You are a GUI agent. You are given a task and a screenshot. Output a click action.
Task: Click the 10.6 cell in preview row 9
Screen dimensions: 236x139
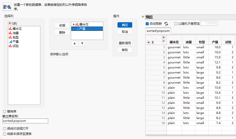coord(215,87)
